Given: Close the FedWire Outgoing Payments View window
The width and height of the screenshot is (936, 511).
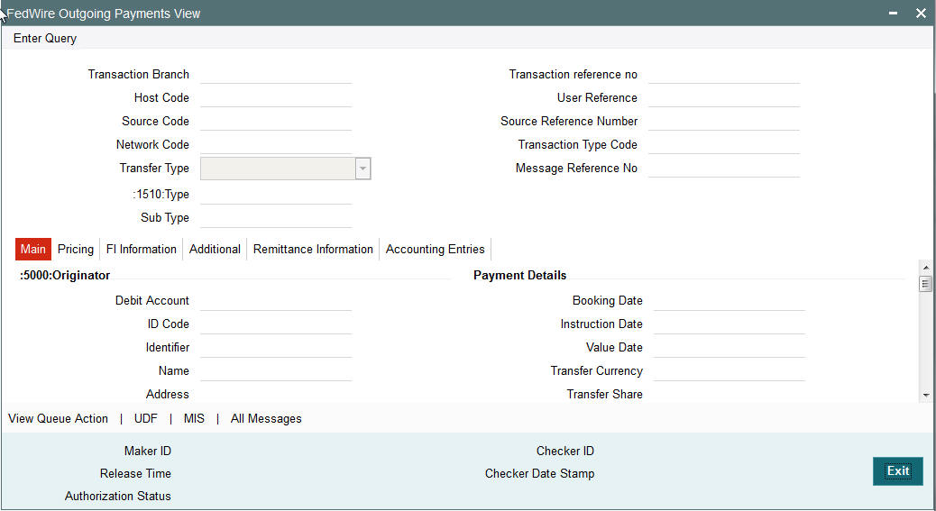Looking at the screenshot, I should coord(921,14).
